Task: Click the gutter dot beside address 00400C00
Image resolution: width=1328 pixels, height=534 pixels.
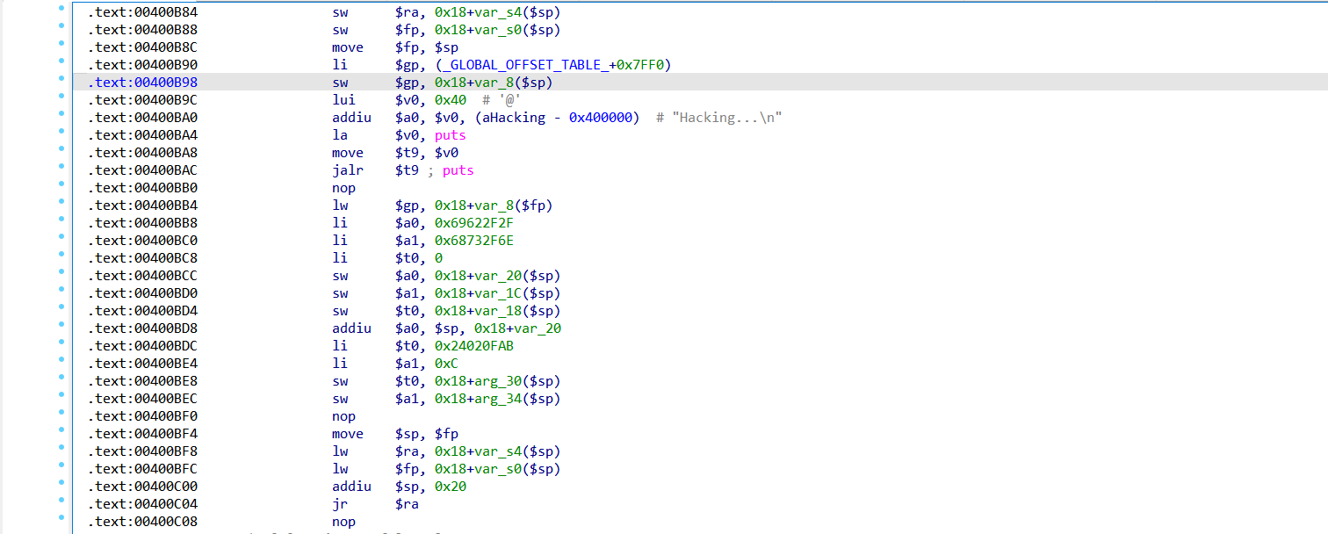Action: [61, 484]
